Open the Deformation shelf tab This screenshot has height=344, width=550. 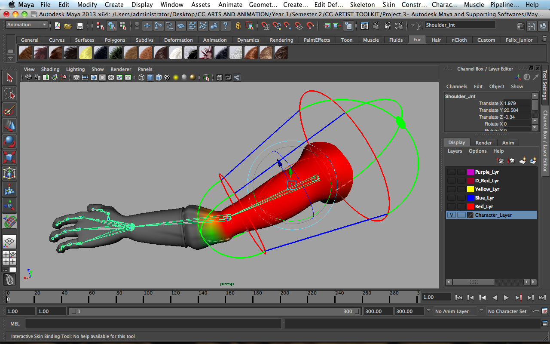point(178,40)
